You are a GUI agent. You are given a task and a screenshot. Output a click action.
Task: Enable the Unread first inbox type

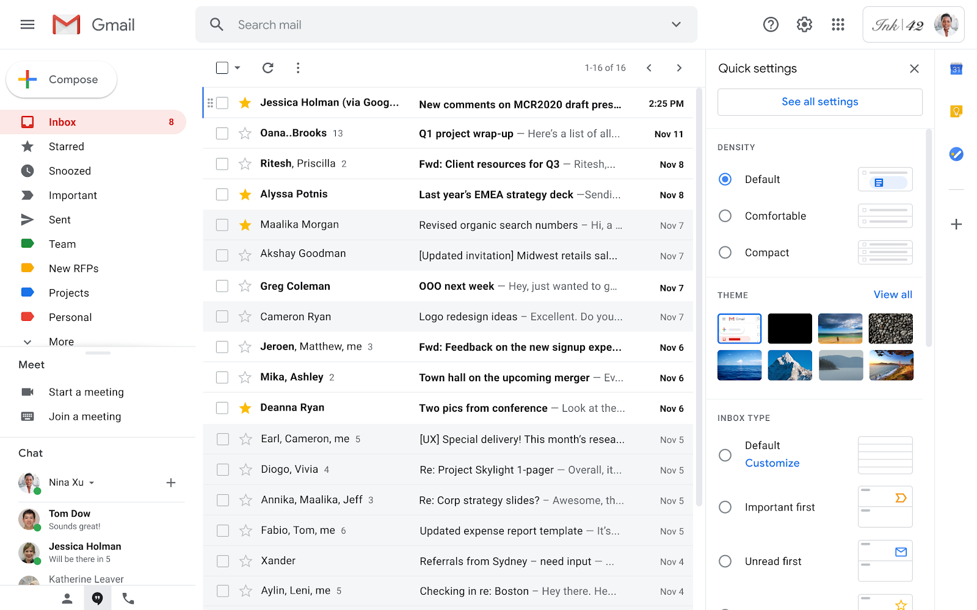(x=725, y=561)
